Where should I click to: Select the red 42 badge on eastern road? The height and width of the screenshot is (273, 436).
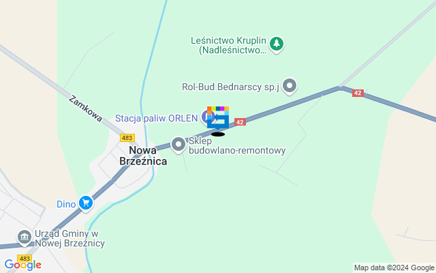click(358, 93)
